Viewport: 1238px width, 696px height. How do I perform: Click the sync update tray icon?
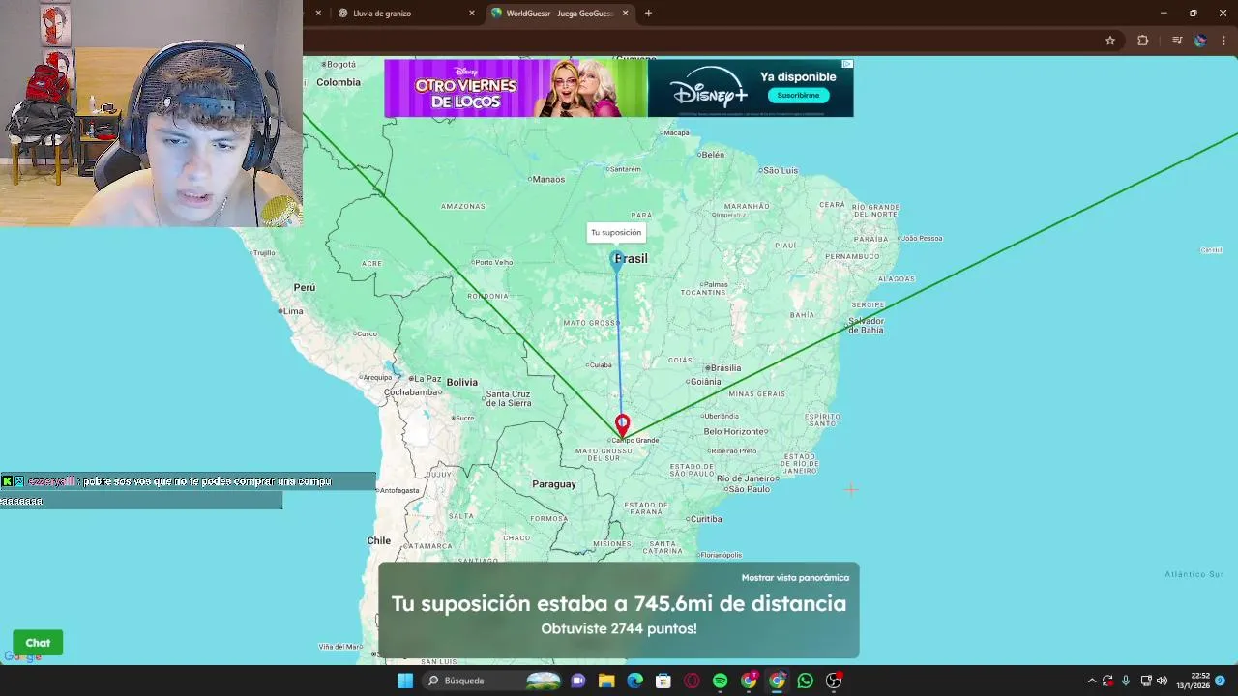(x=1108, y=681)
